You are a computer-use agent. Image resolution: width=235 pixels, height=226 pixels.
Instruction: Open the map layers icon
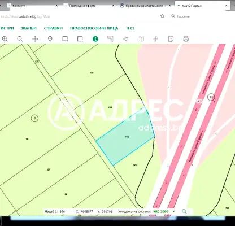pos(141,39)
